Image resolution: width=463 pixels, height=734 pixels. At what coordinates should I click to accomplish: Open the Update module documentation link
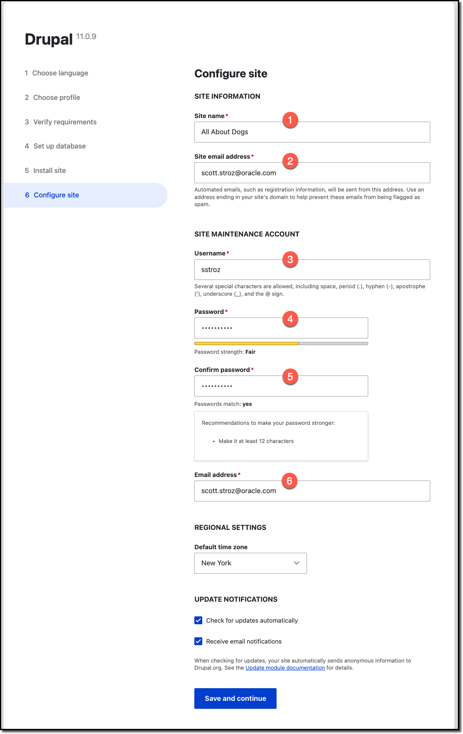coord(285,668)
